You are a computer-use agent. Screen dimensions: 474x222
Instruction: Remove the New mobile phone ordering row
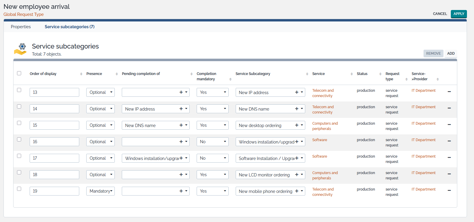click(449, 191)
